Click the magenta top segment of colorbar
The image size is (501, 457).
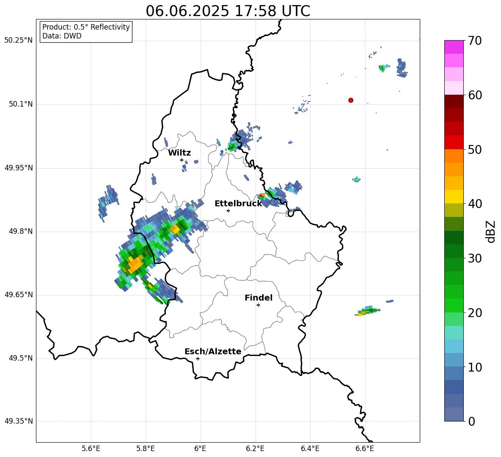pyautogui.click(x=454, y=47)
